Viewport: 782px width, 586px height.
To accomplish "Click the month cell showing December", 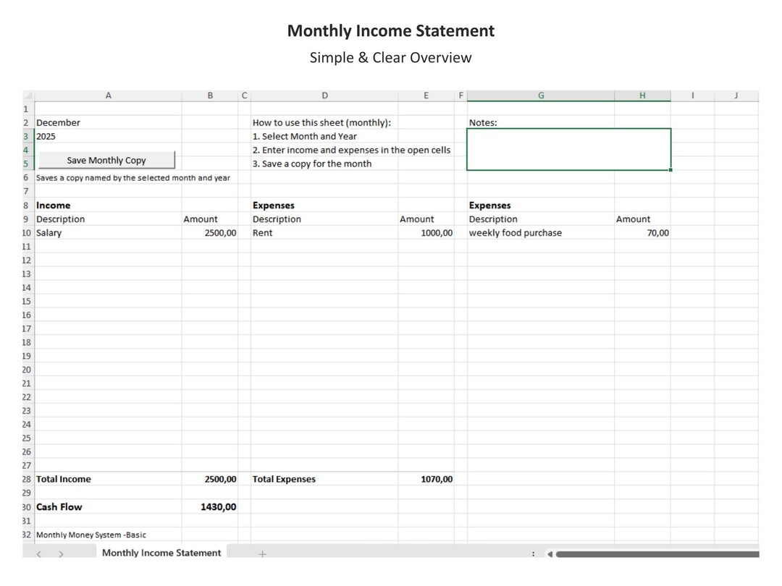I will coord(108,122).
